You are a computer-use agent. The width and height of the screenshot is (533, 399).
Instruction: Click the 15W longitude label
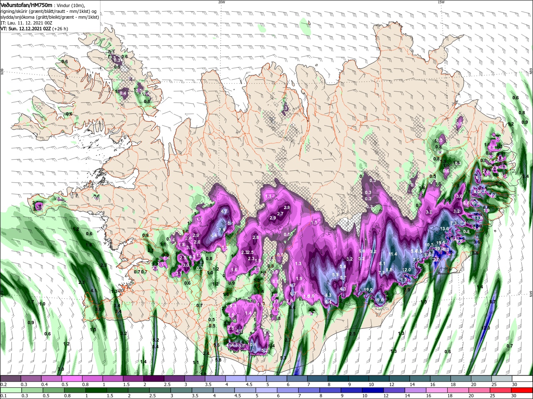[x=441, y=2]
